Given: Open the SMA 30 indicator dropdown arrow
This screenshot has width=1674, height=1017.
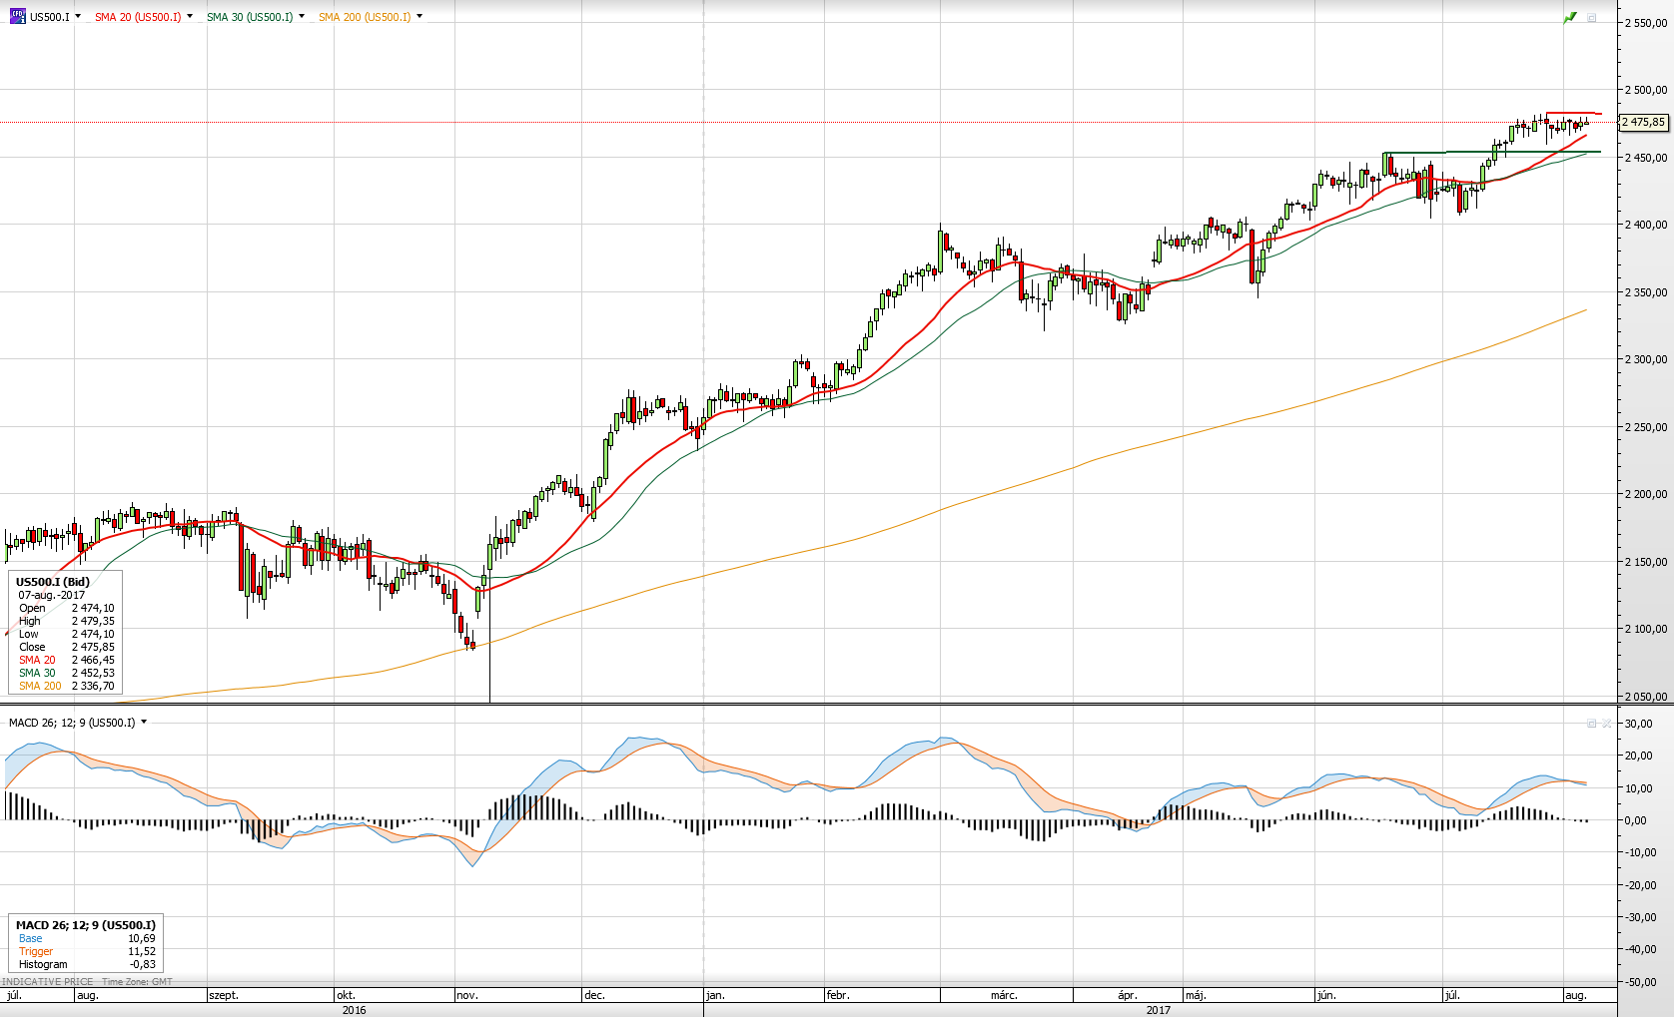Looking at the screenshot, I should pos(302,17).
